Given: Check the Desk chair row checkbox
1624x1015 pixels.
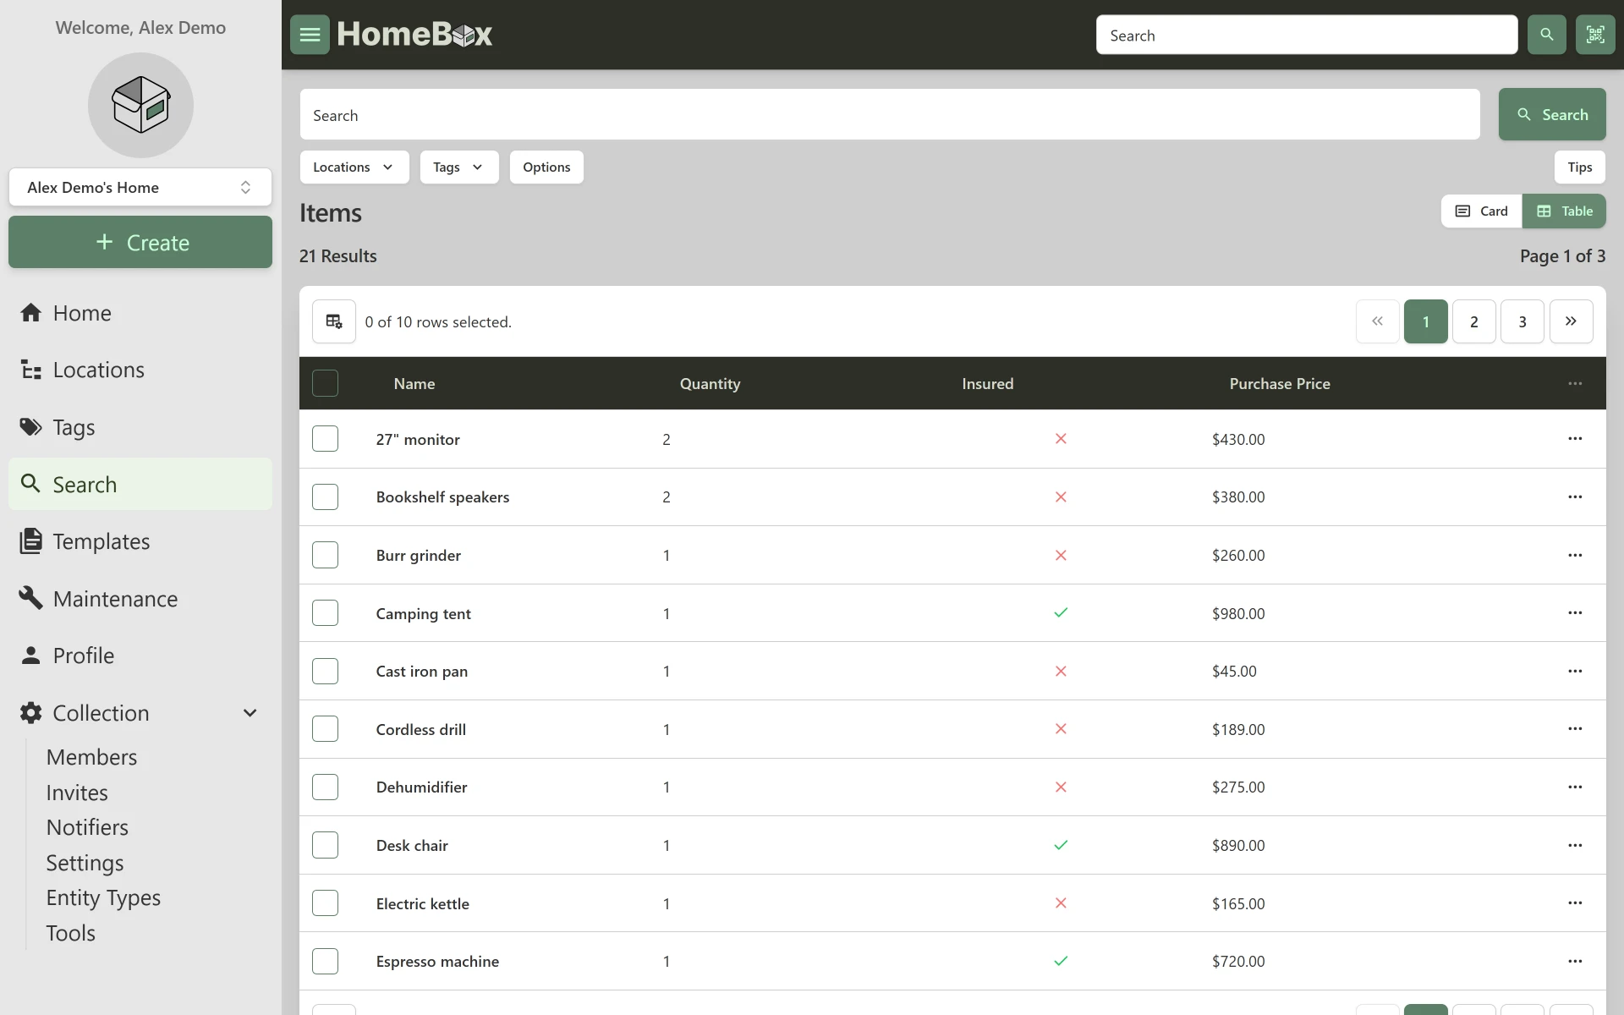Looking at the screenshot, I should tap(325, 845).
